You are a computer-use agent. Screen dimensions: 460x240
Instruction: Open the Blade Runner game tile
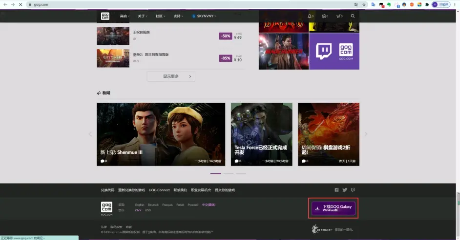284,51
